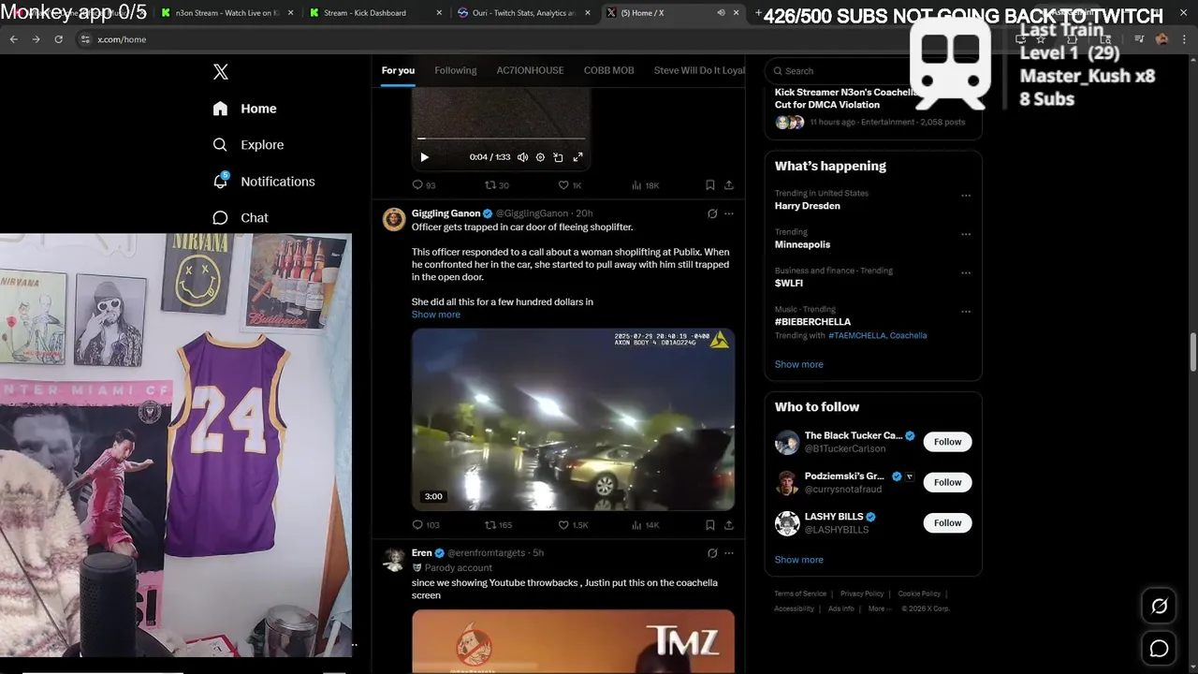This screenshot has height=674, width=1198.
Task: Click the Explore magnifier icon
Action: tap(220, 145)
